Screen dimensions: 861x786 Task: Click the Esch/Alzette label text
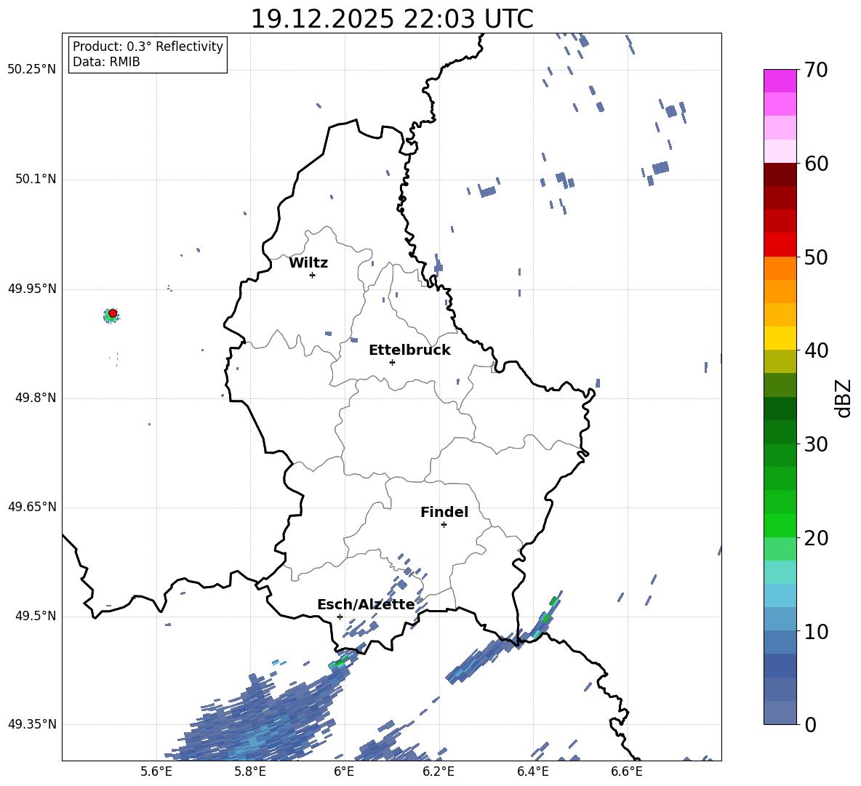pyautogui.click(x=366, y=605)
